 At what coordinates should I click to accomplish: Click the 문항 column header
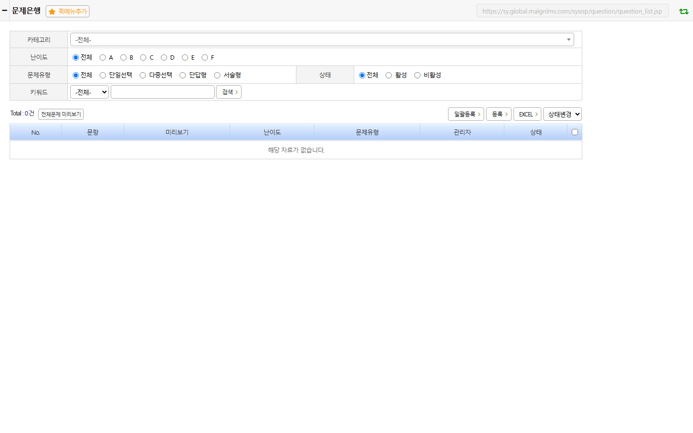93,132
